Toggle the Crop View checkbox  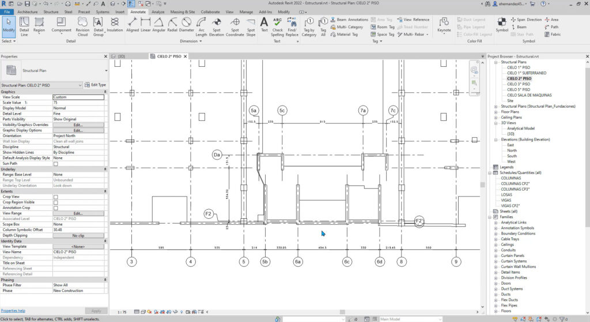[x=56, y=197]
